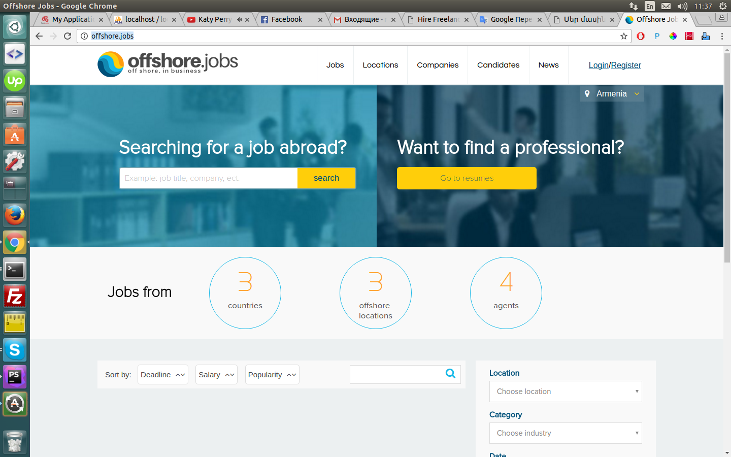
Task: Open the blue code-brackets app in the dock
Action: point(15,54)
